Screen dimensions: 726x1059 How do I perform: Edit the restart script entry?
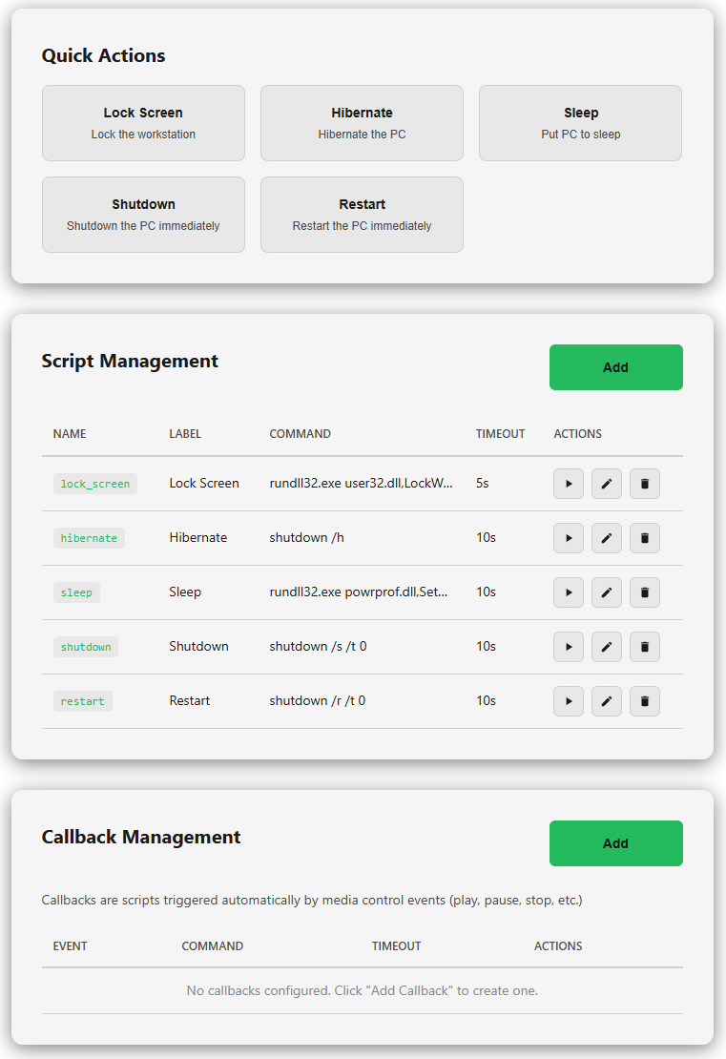tap(606, 701)
